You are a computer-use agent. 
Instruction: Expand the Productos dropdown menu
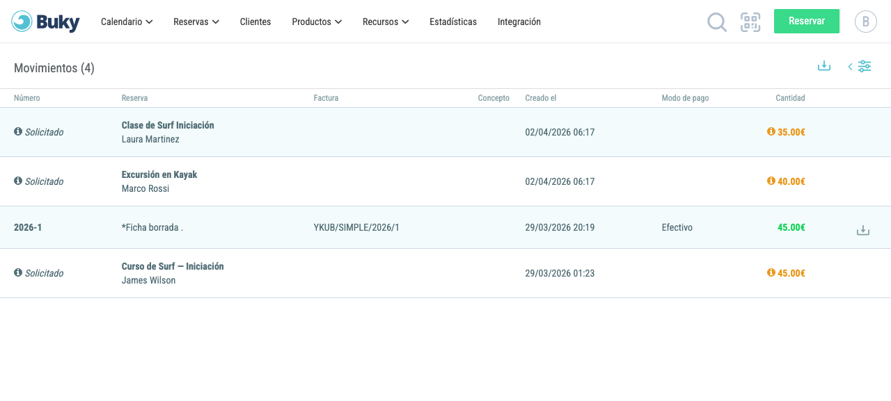tap(317, 22)
